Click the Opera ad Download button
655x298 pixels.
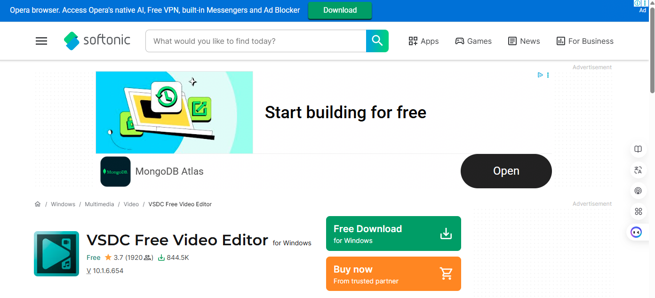tap(340, 10)
